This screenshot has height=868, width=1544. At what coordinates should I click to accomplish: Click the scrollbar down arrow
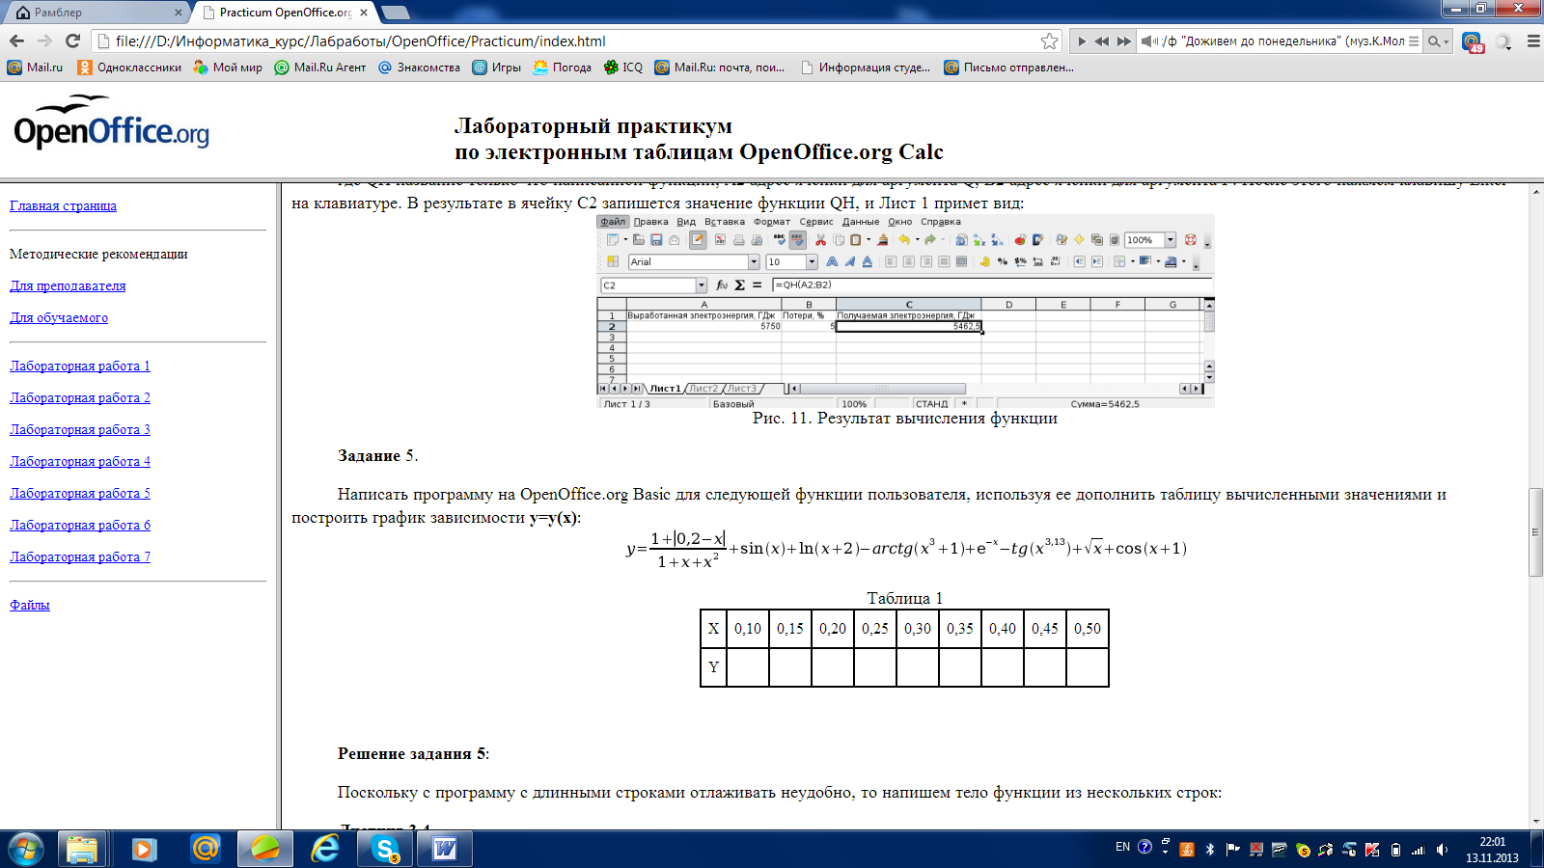pos(1535,821)
